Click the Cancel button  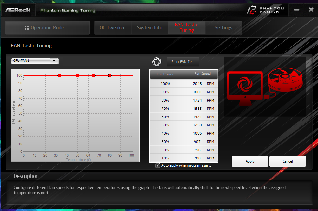[288, 161]
